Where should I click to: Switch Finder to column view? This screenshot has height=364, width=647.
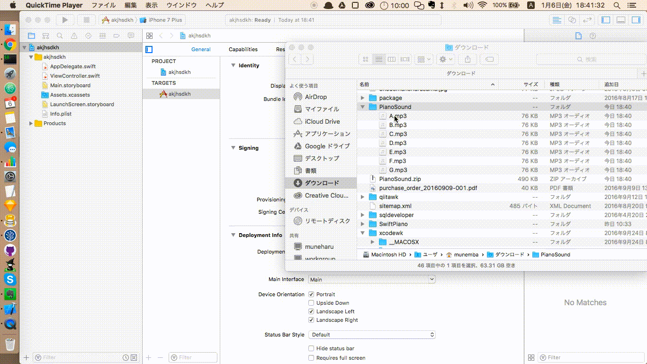392,59
